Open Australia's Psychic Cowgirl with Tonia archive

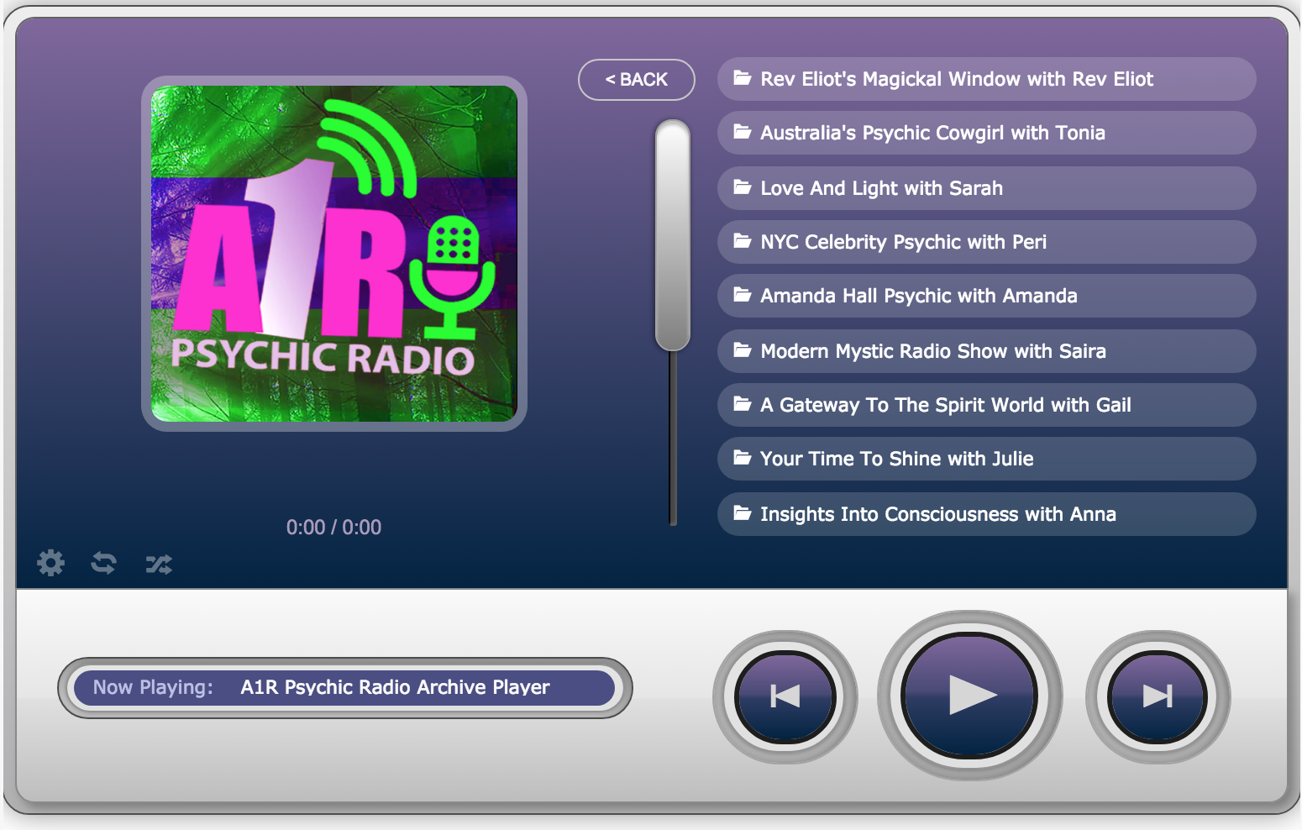point(932,133)
